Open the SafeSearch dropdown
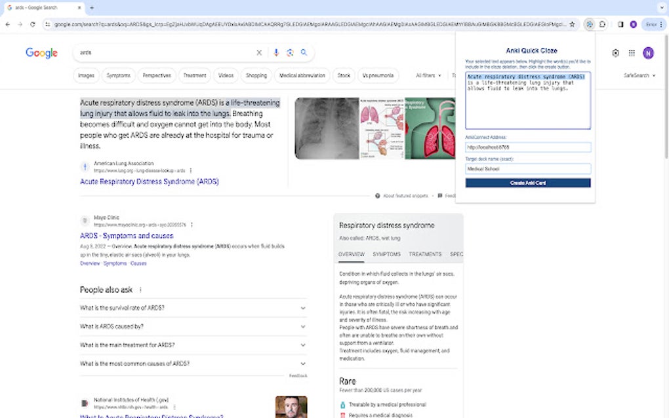 [639, 75]
